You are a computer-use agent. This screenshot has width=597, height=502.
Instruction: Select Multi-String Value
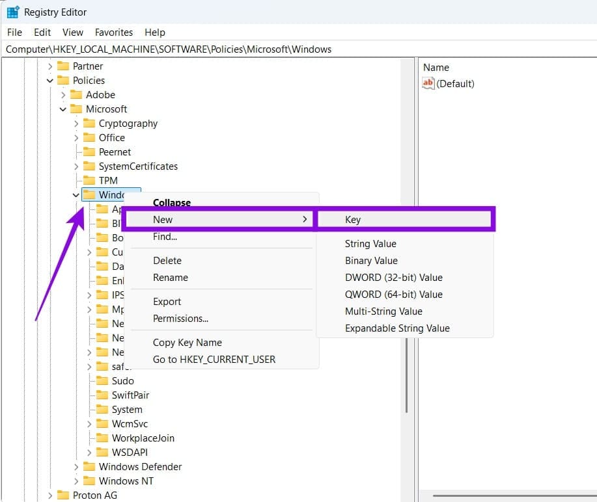point(383,311)
